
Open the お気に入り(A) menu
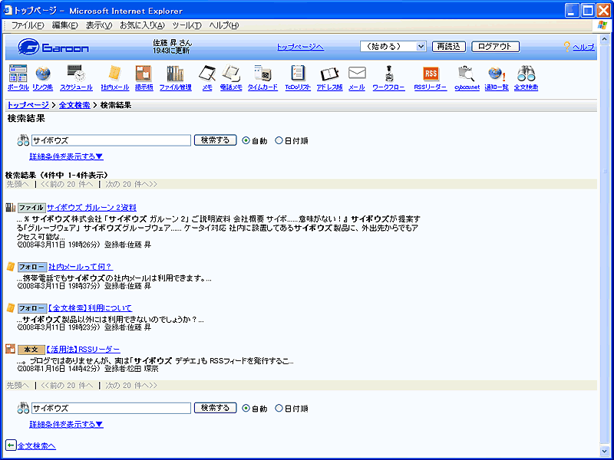142,25
